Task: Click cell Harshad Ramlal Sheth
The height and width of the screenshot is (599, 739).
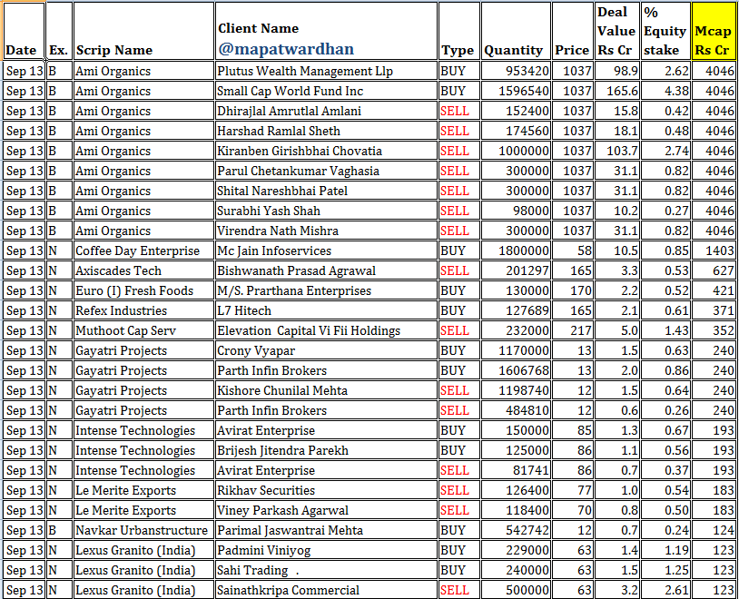Action: tap(326, 131)
